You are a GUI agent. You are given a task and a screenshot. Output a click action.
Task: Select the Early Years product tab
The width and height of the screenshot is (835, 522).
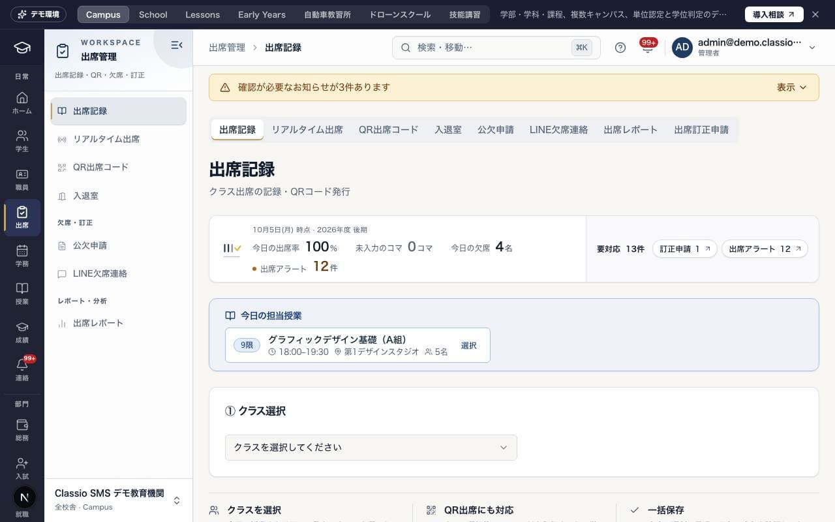pyautogui.click(x=262, y=14)
